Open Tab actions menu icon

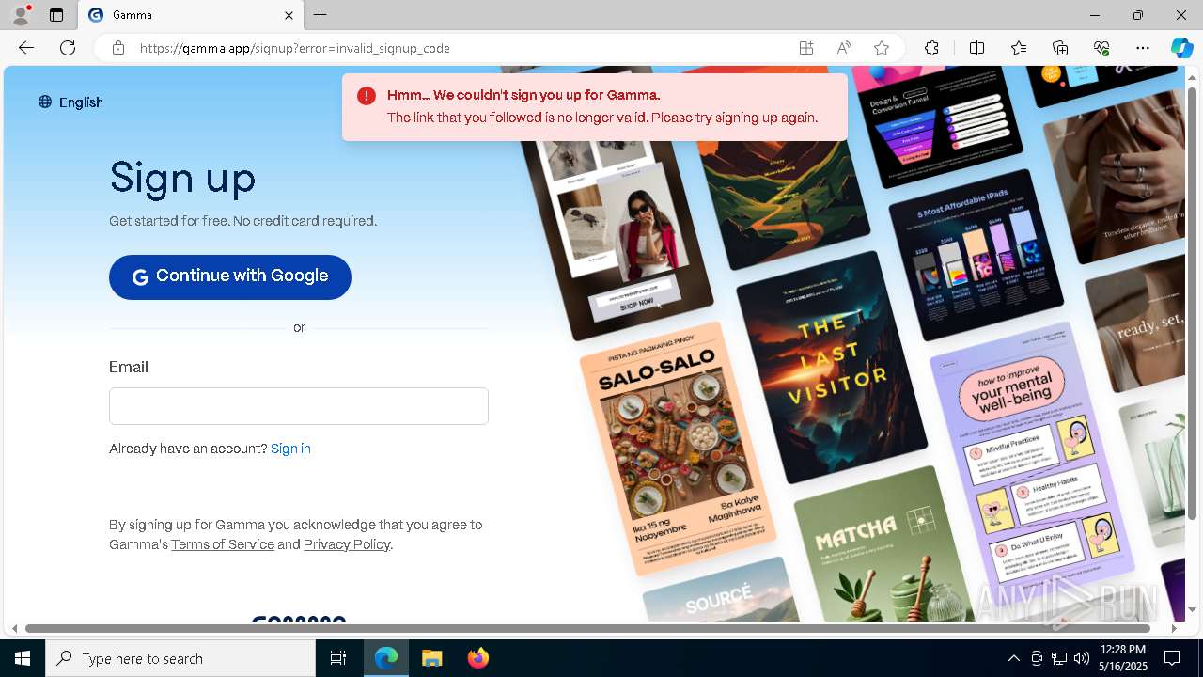tap(56, 15)
